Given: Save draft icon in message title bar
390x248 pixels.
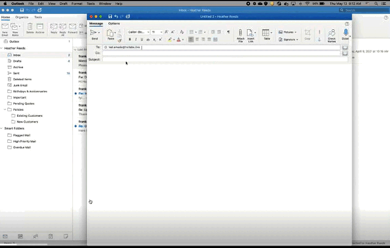Looking at the screenshot, I should coord(110,16).
